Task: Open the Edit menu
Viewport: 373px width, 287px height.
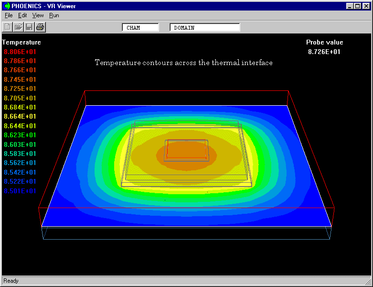Action: [x=22, y=15]
